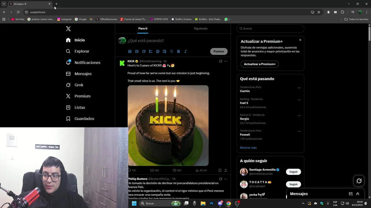This screenshot has width=371, height=208.
Task: Switch to the Siguiendo tab
Action: tap(201, 28)
